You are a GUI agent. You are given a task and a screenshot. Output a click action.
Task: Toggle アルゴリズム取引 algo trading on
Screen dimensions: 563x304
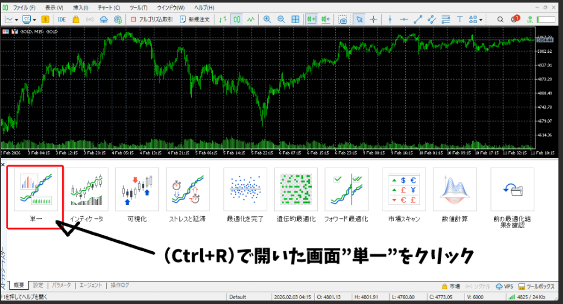(x=153, y=19)
